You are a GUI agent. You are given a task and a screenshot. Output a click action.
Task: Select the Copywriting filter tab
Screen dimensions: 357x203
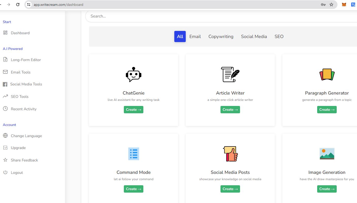(x=221, y=36)
